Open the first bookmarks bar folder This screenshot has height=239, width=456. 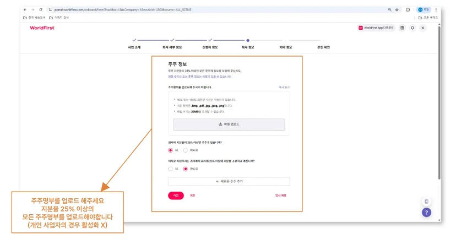click(x=34, y=18)
